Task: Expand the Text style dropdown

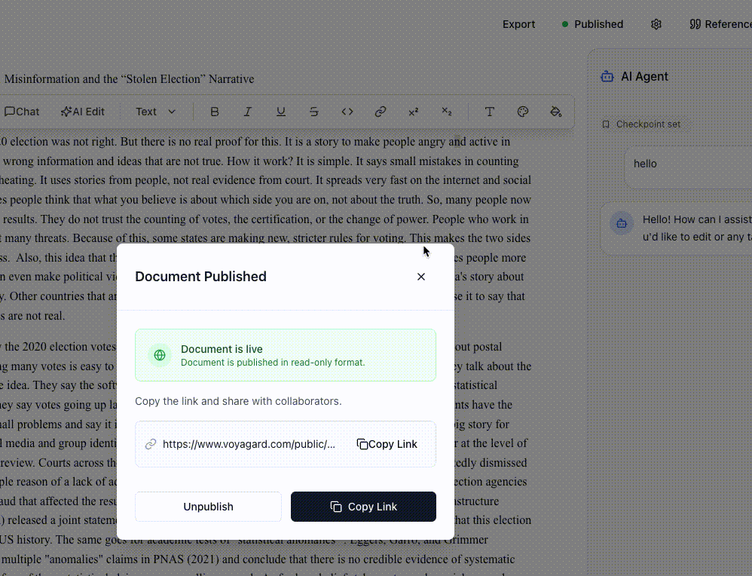Action: pos(155,112)
